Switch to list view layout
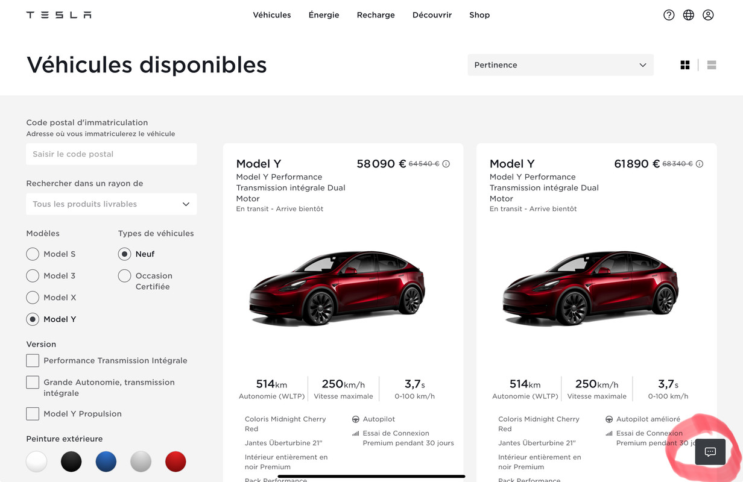Viewport: 743px width, 482px height. point(712,65)
